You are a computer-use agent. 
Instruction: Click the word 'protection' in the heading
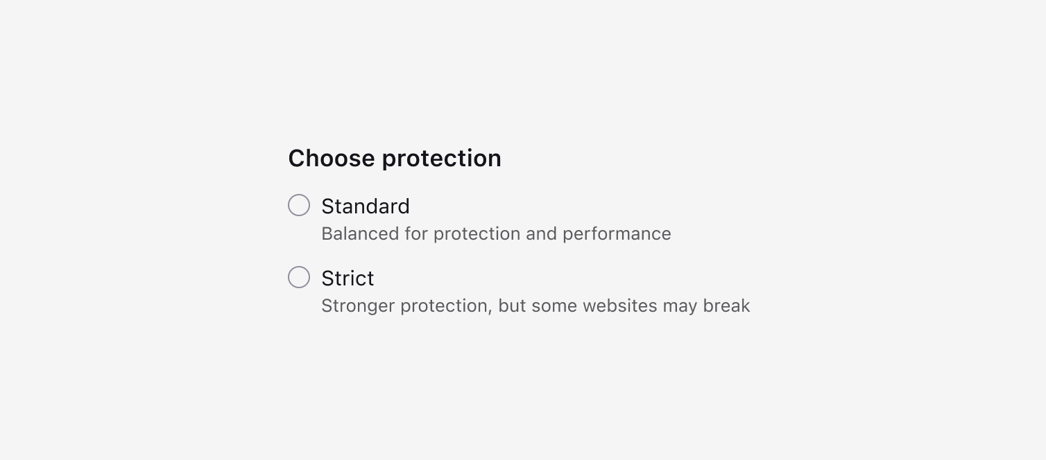tap(442, 159)
